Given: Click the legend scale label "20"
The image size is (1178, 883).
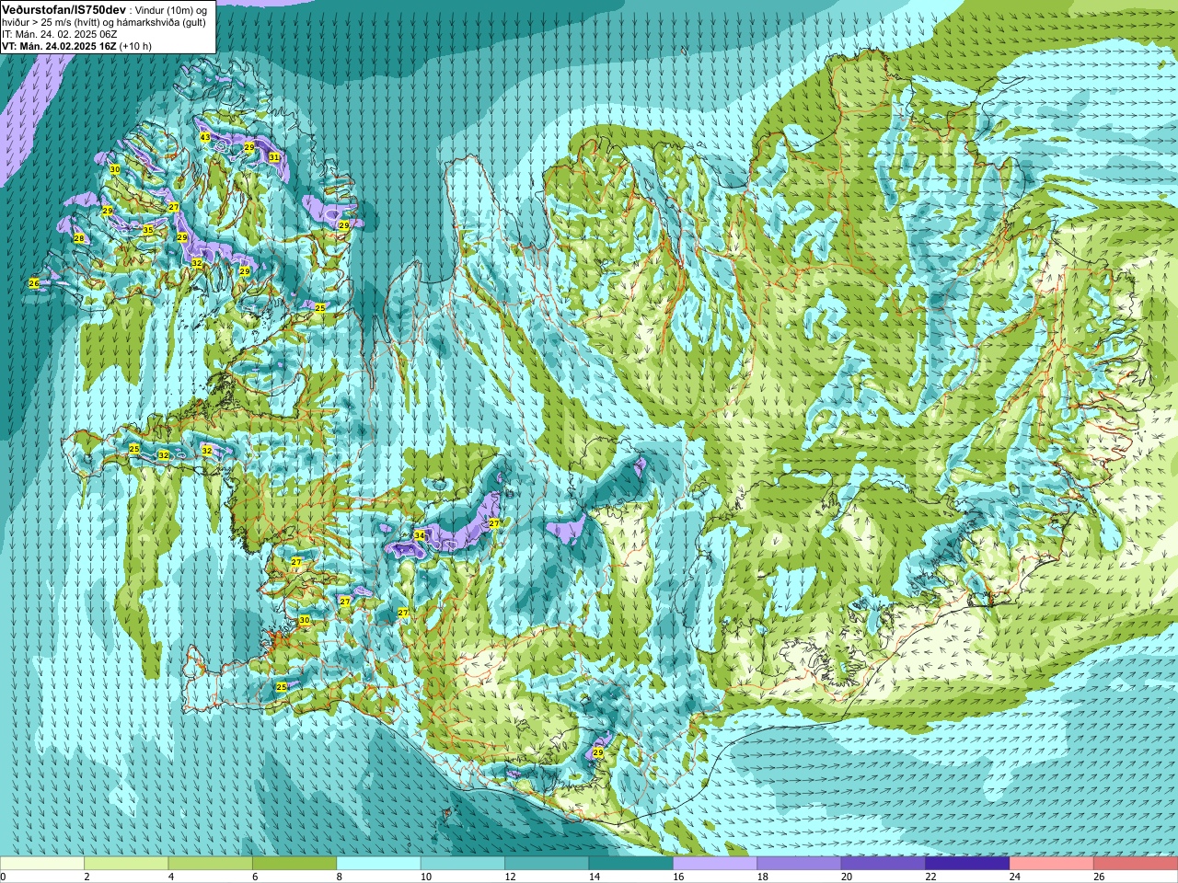Looking at the screenshot, I should coord(847,877).
